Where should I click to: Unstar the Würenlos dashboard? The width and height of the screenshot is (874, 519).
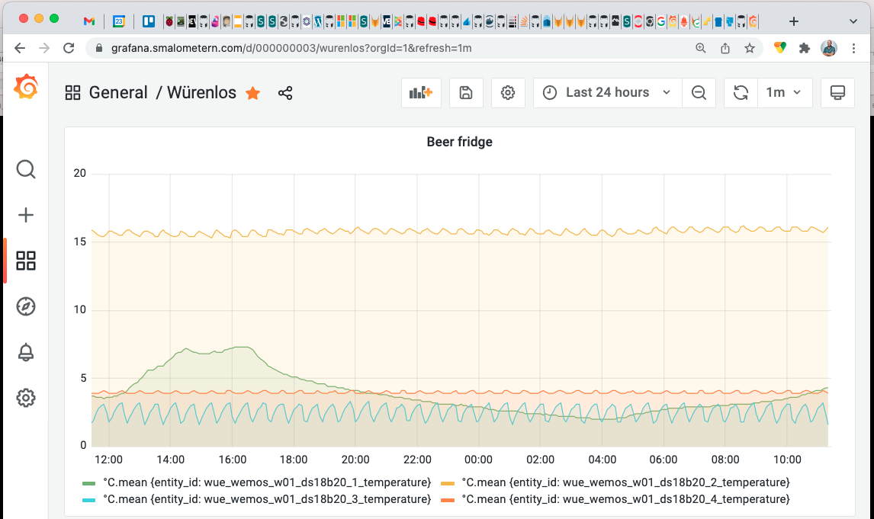pos(252,93)
